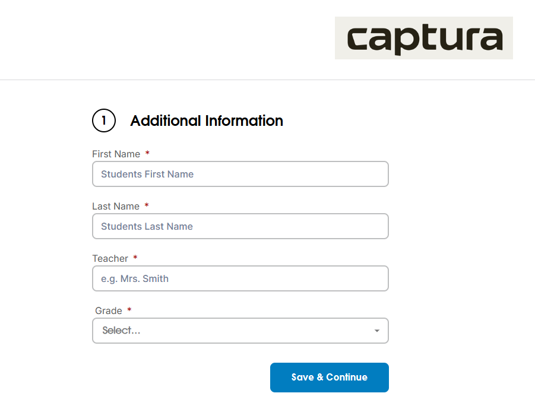The image size is (535, 409).
Task: Focus the Students First Name field
Action: (240, 174)
